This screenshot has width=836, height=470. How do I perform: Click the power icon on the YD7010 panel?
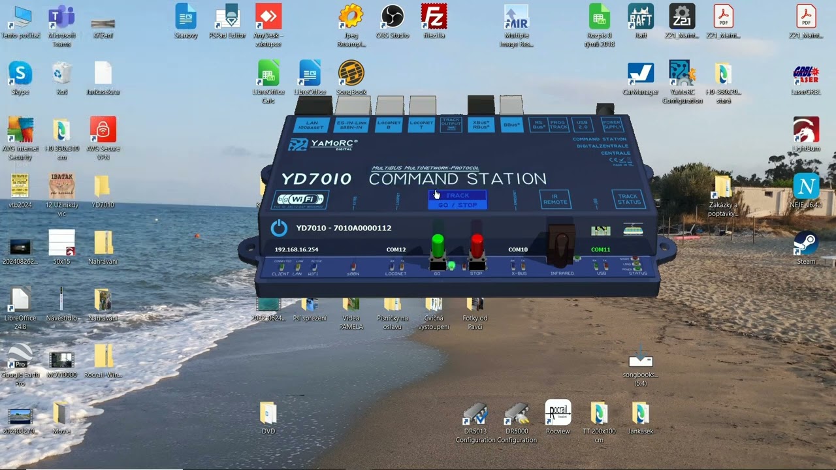[279, 228]
